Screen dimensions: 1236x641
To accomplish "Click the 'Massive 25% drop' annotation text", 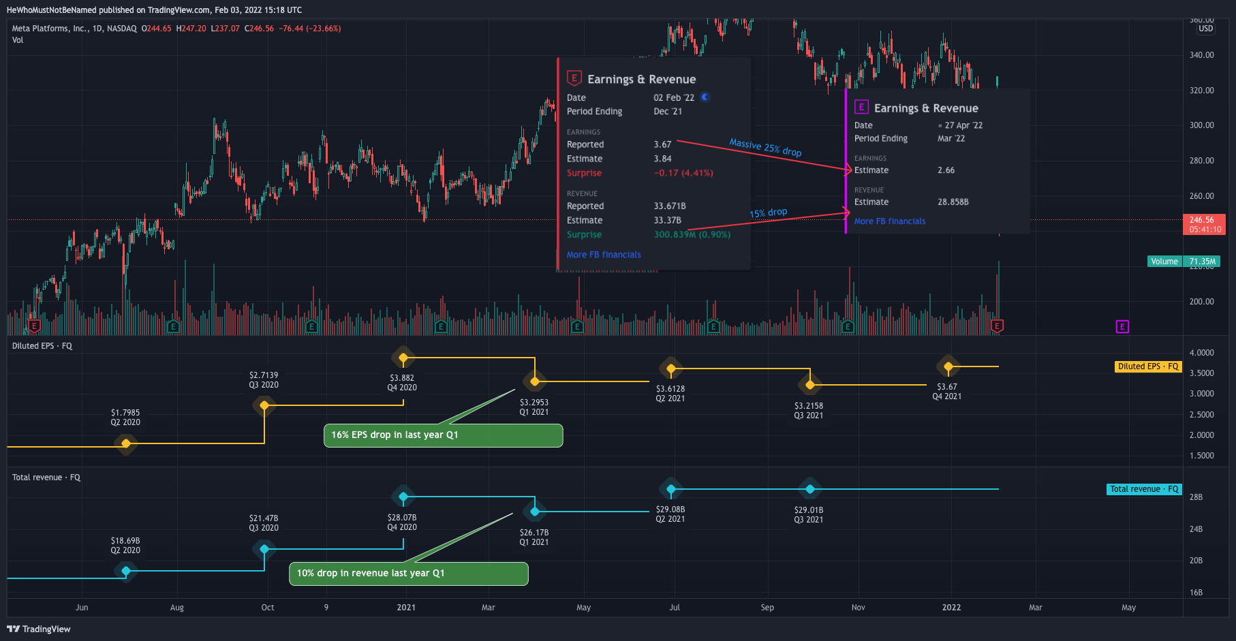I will 765,147.
